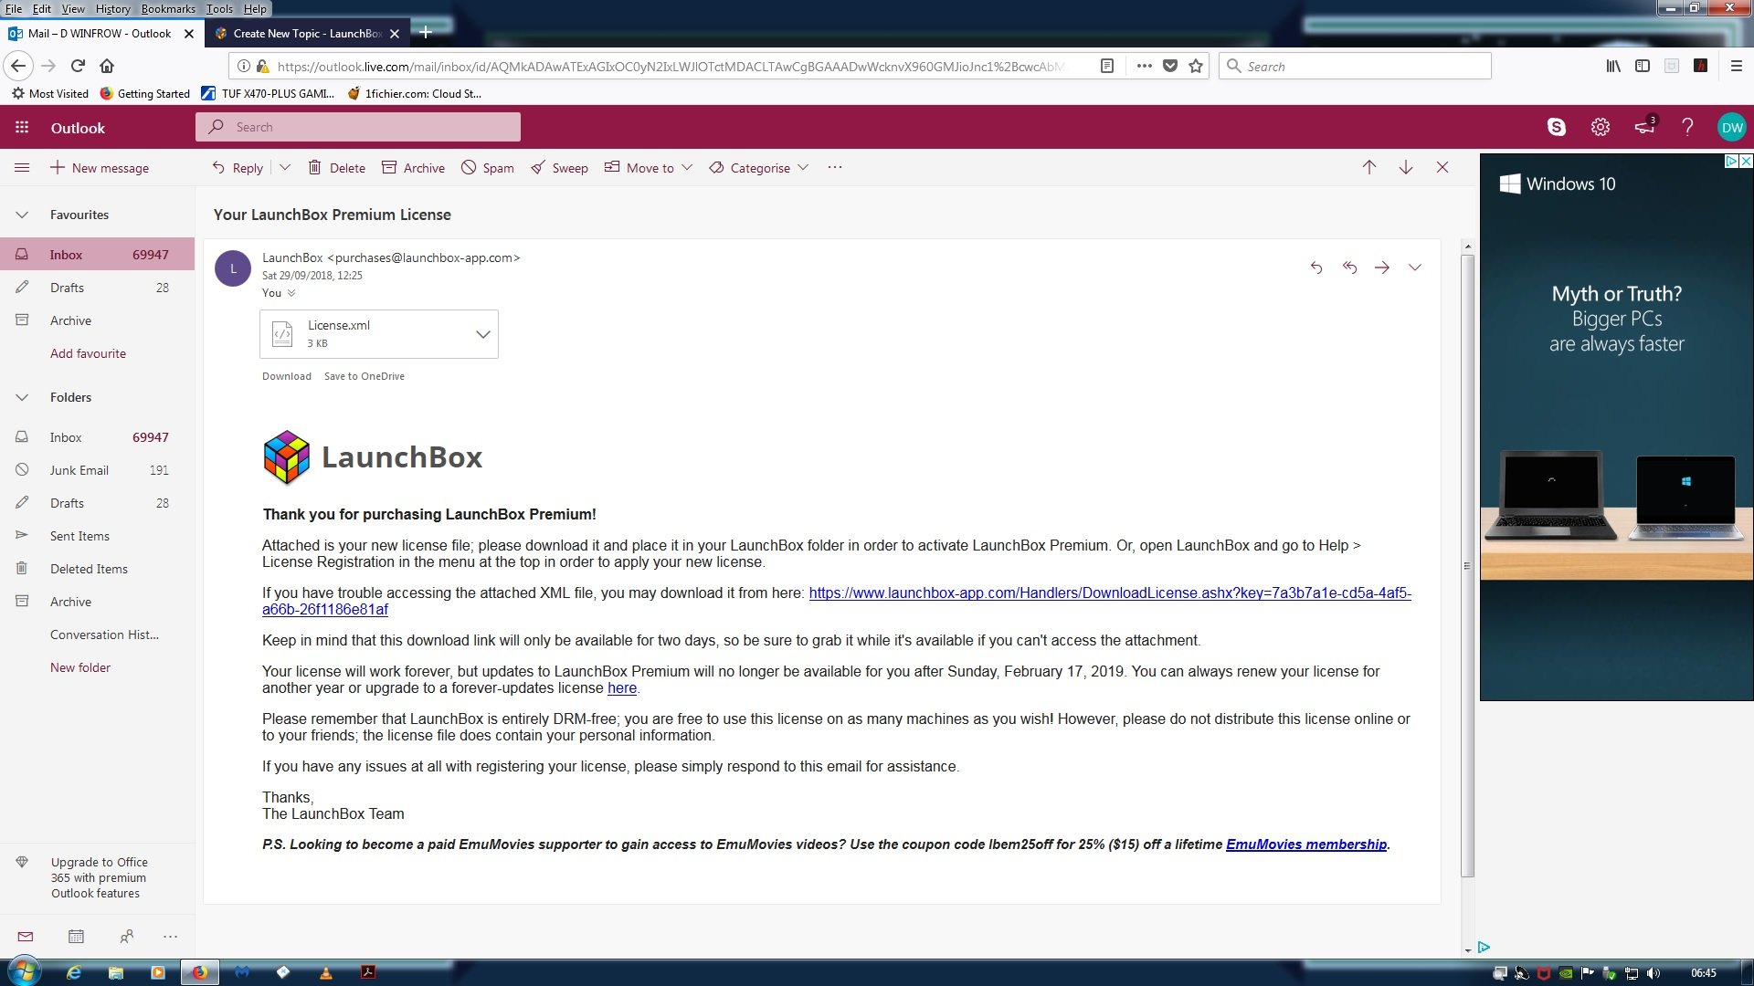
Task: Click the Outlook search box
Action: 358,127
